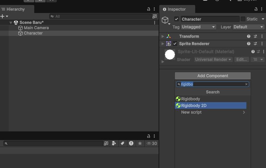This screenshot has height=168, width=266.
Task: Edit the Character name field
Action: tap(210, 19)
